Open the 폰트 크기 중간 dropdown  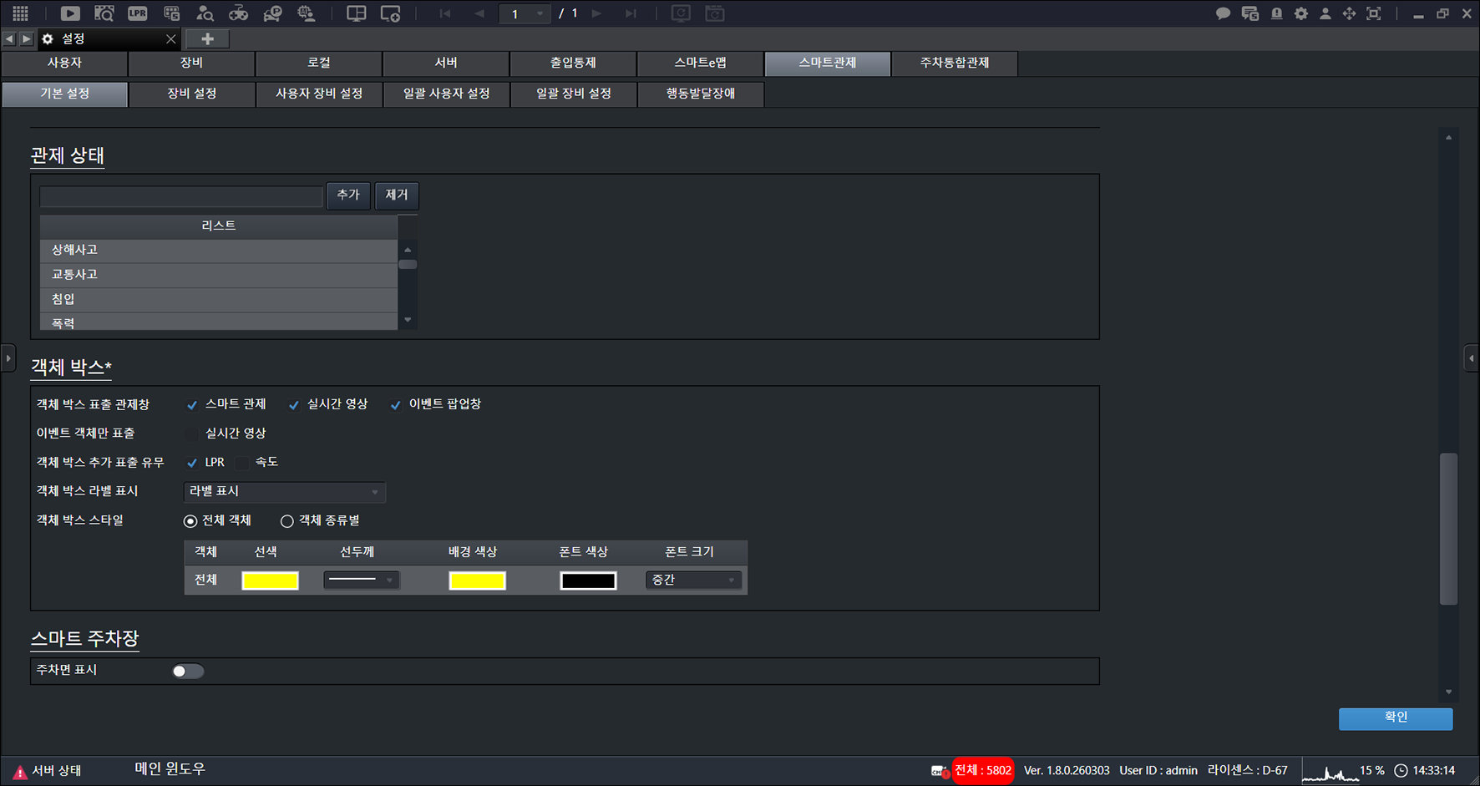click(x=693, y=581)
